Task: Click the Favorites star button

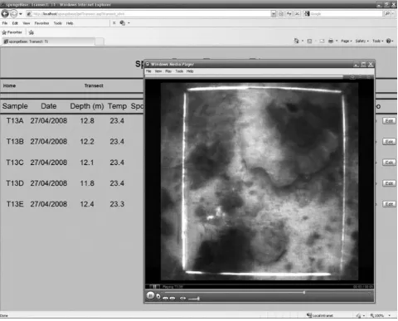Action: click(x=12, y=32)
